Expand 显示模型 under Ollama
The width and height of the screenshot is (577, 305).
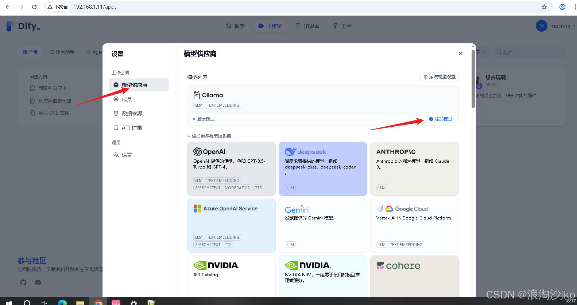point(204,119)
